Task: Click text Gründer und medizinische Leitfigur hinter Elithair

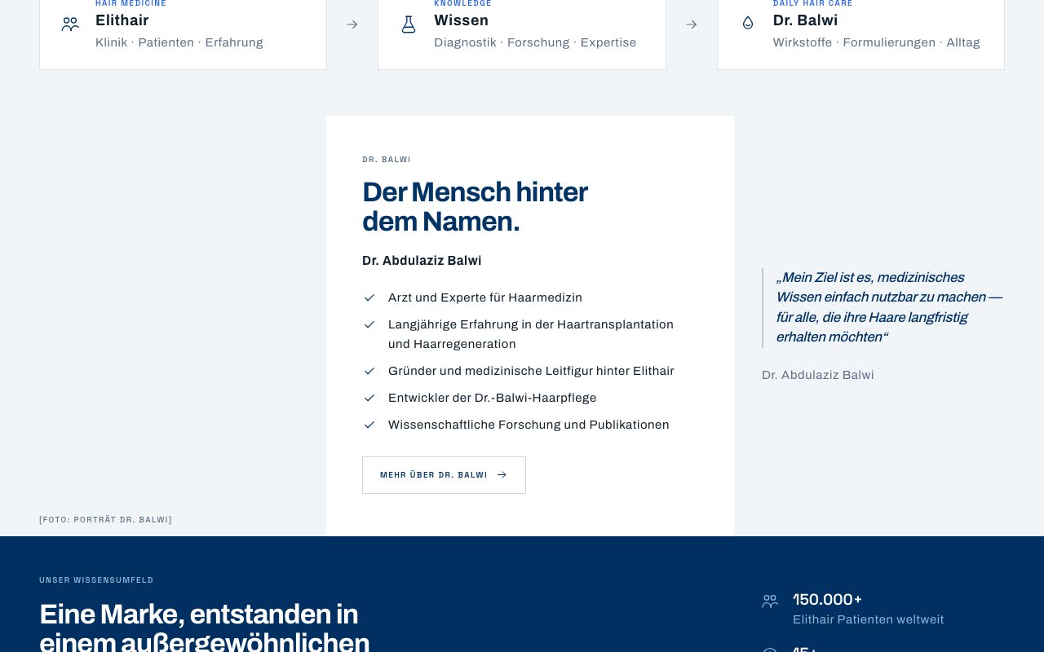Action: (531, 372)
